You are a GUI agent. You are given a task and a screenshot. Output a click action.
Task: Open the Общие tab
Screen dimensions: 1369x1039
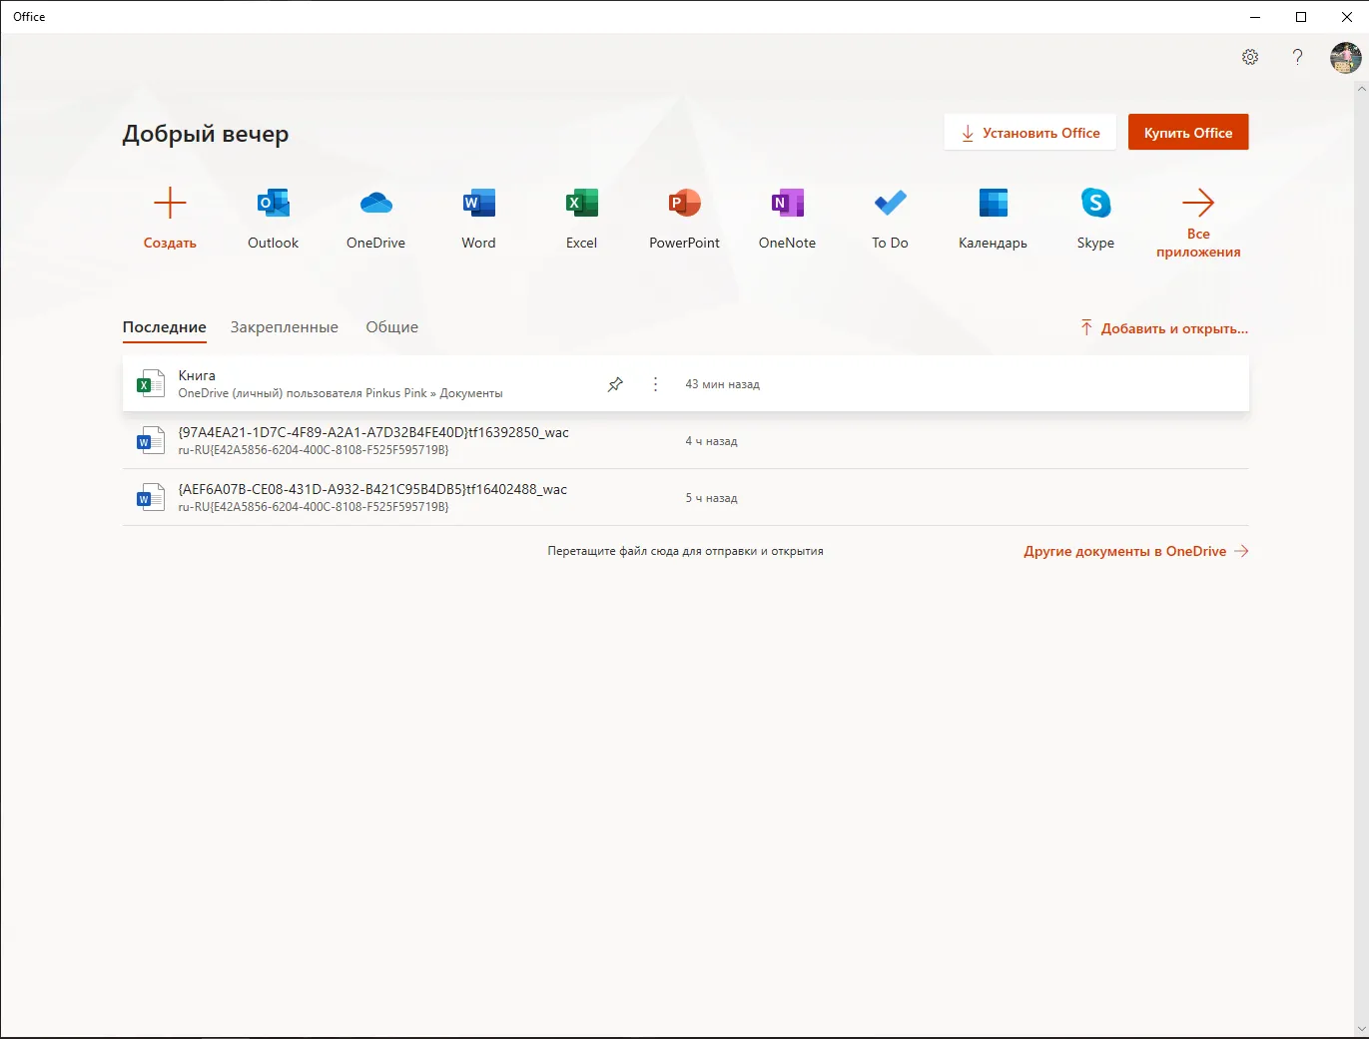392,327
